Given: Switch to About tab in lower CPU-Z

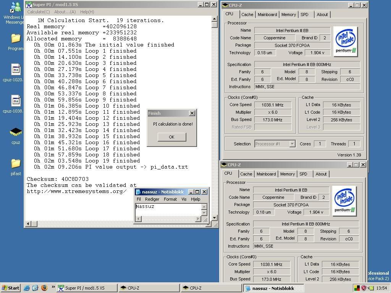Looking at the screenshot, I should 321,174.
